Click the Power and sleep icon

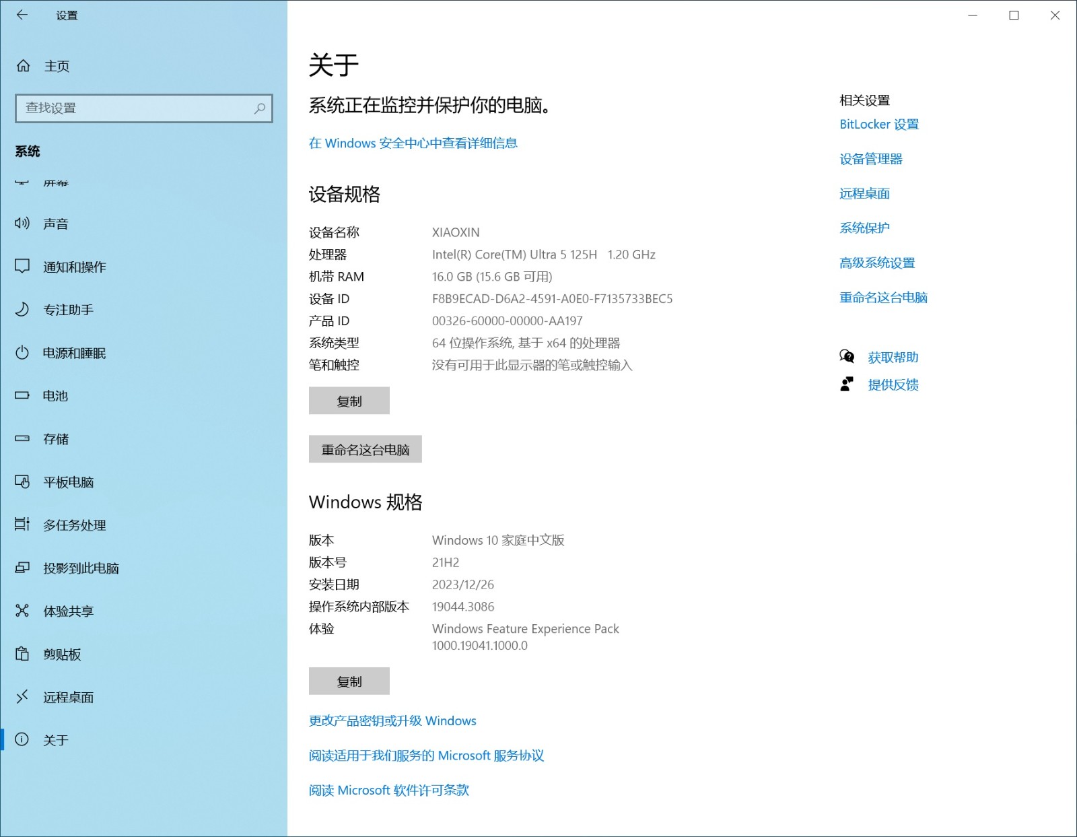[22, 352]
